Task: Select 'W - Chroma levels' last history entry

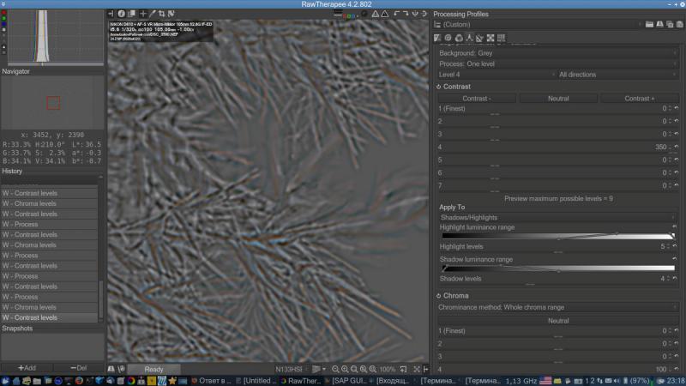Action: (x=50, y=307)
